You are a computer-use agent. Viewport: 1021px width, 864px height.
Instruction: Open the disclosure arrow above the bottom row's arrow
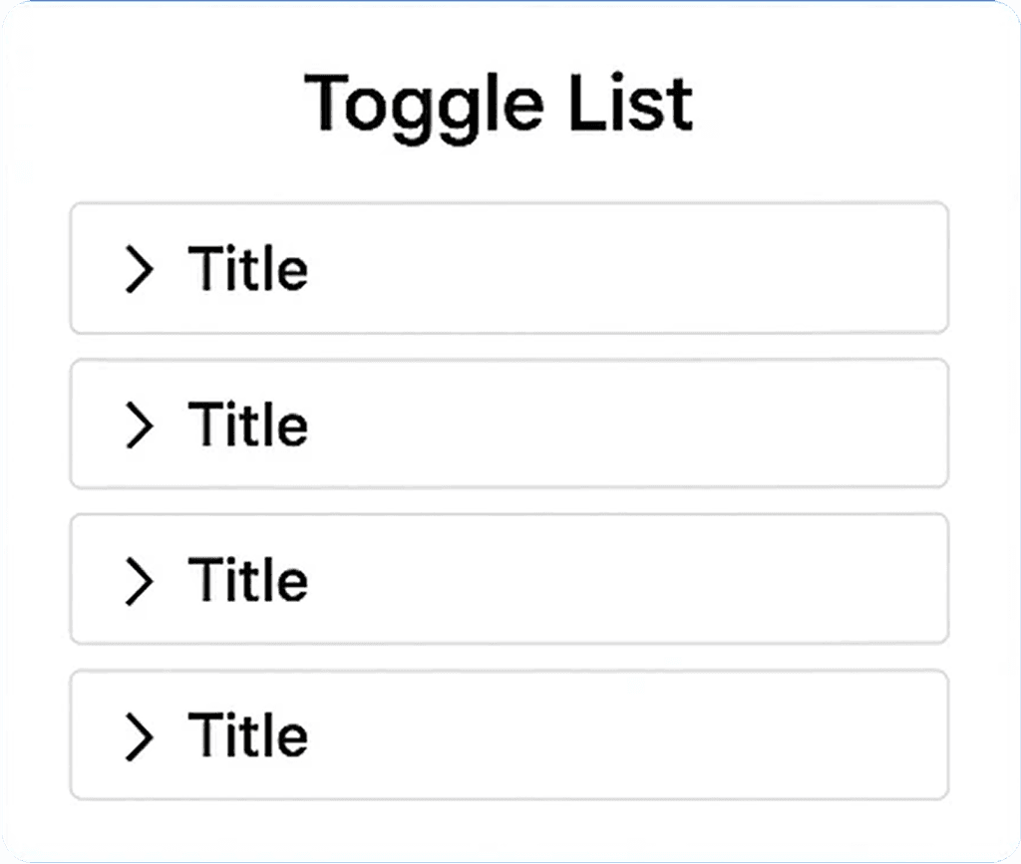coord(140,581)
